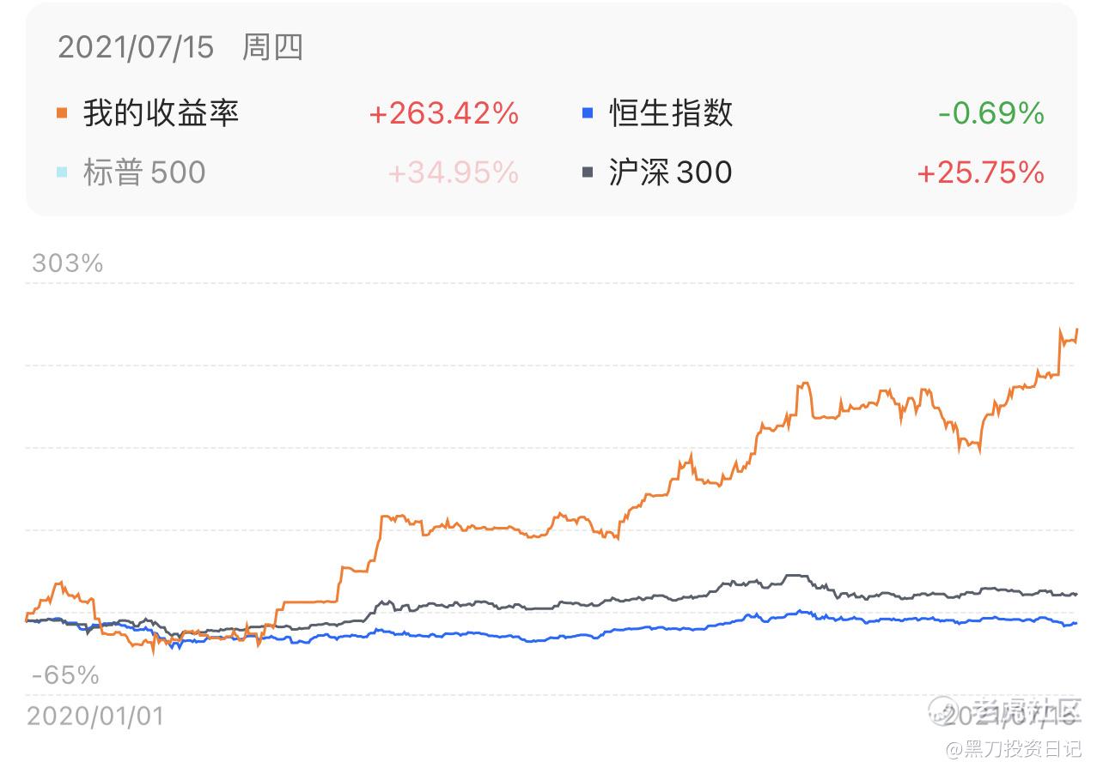Click the +263.42% return value

click(x=444, y=113)
